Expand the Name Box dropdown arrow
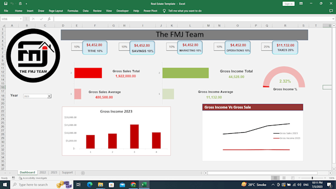The width and height of the screenshot is (336, 189). (x=21, y=19)
